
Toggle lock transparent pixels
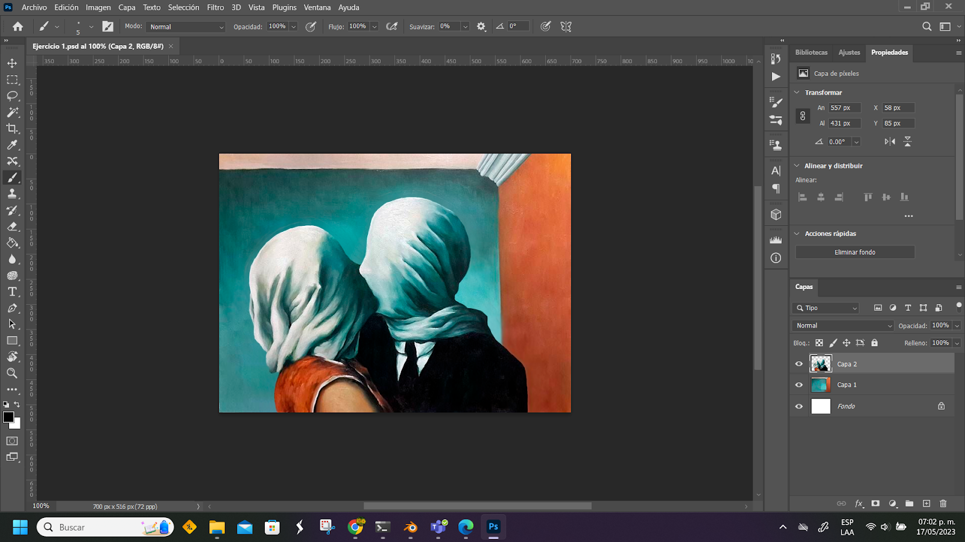pos(819,343)
